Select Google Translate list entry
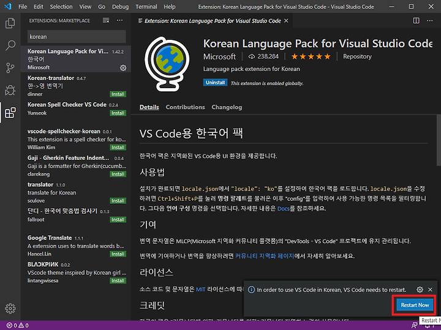Viewport: 441px width, 330px height. (76, 246)
